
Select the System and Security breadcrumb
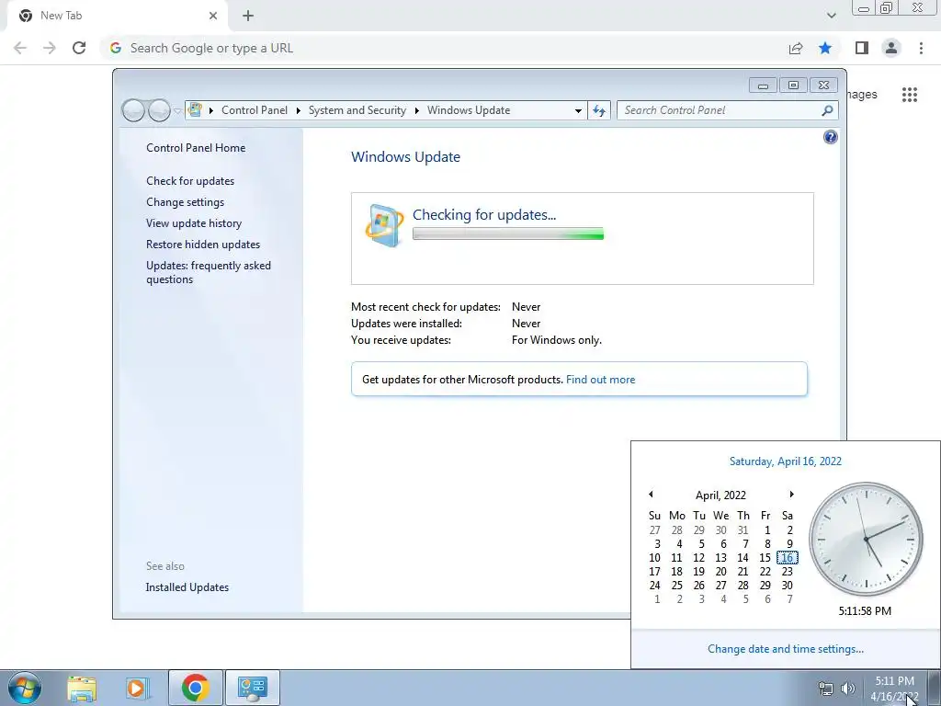point(357,110)
